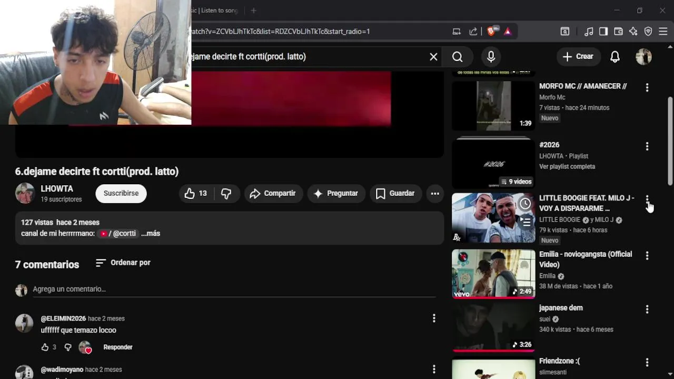Click the Preguntar ask button
This screenshot has width=674, height=379.
coord(336,194)
